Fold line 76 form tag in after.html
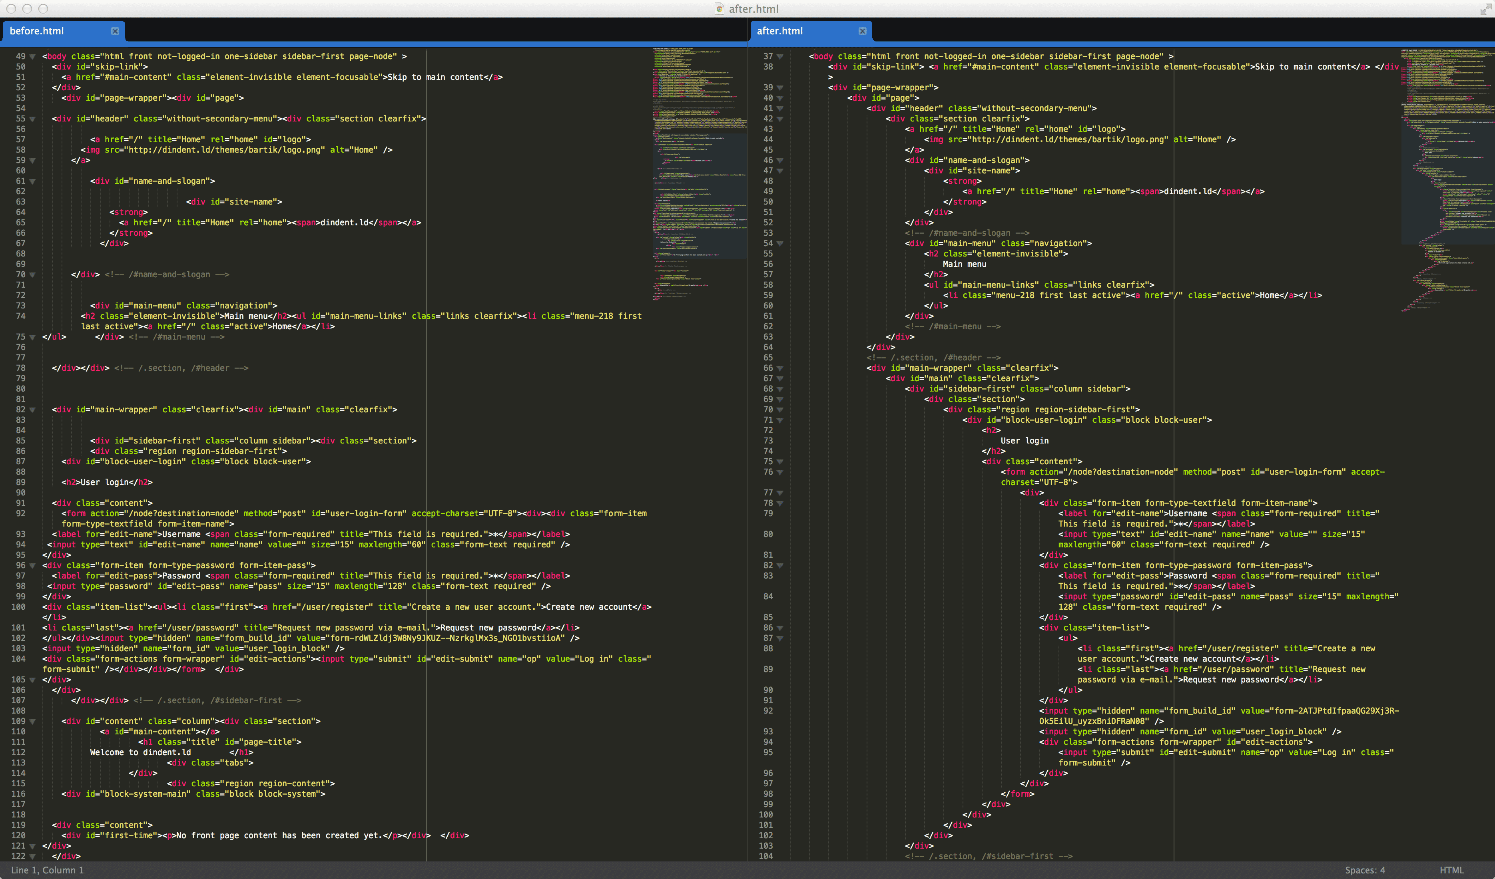The height and width of the screenshot is (879, 1495). [x=780, y=472]
